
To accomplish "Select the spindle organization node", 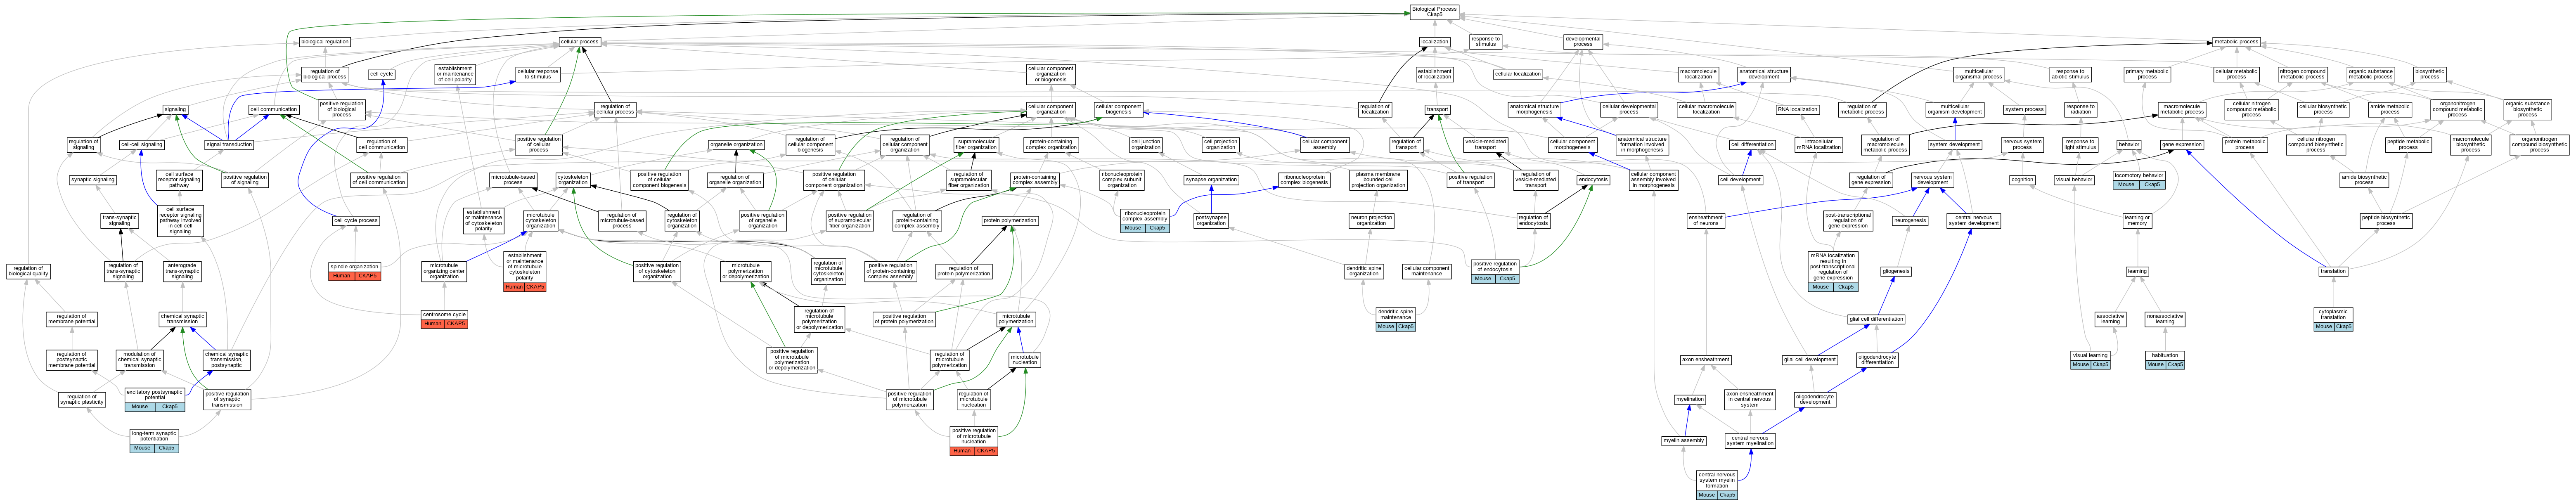I will coord(355,267).
